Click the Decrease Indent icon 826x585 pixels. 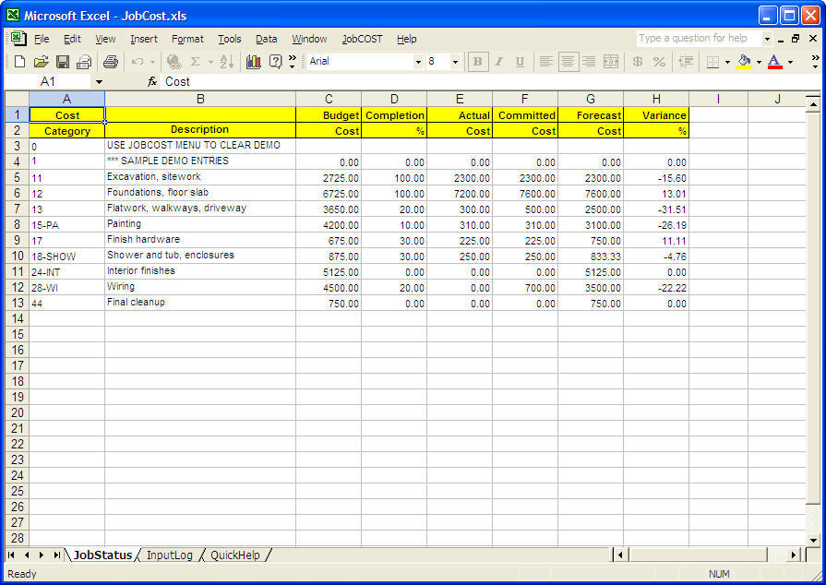pos(686,62)
